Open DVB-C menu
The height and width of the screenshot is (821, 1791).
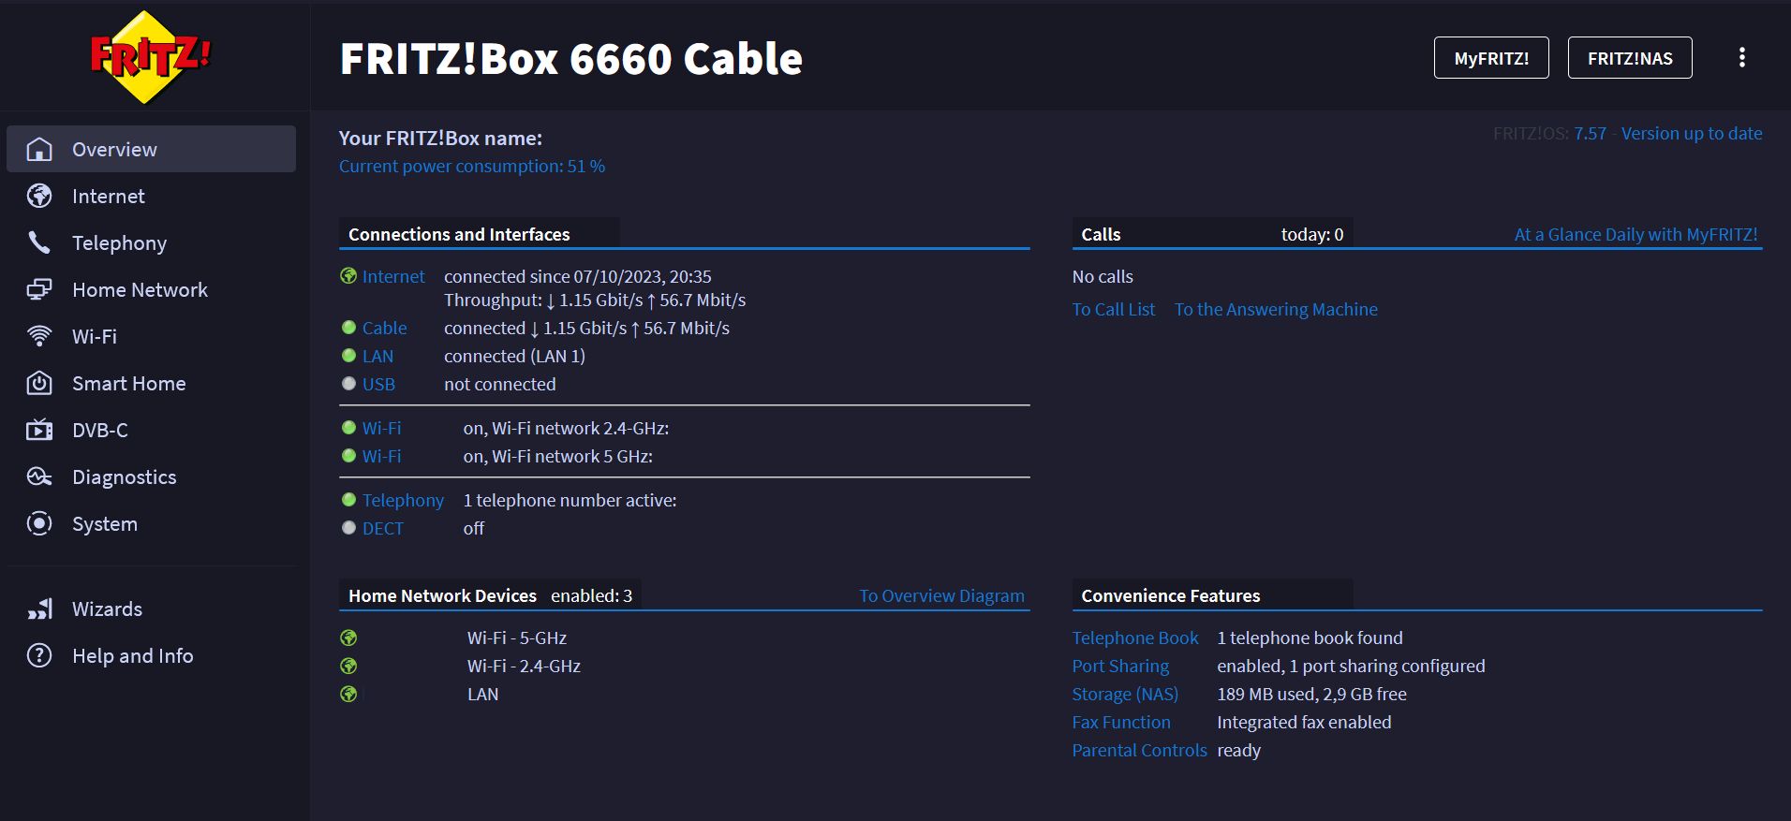tap(151, 430)
